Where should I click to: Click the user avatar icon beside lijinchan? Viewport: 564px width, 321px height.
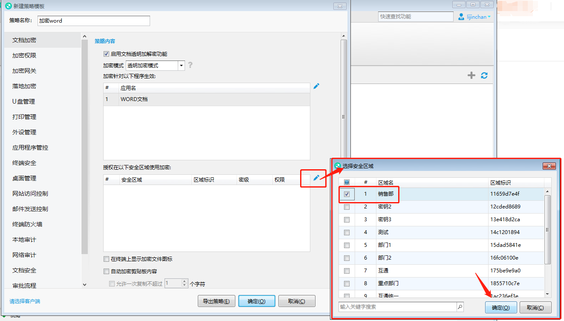pos(461,17)
